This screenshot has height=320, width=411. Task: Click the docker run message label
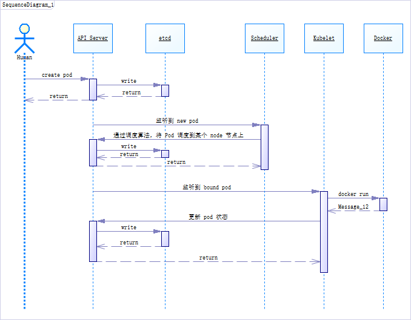(353, 194)
